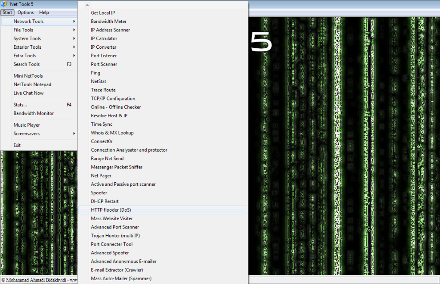The image size is (440, 284).
Task: Launch Port Scanner
Action: [x=163, y=64]
